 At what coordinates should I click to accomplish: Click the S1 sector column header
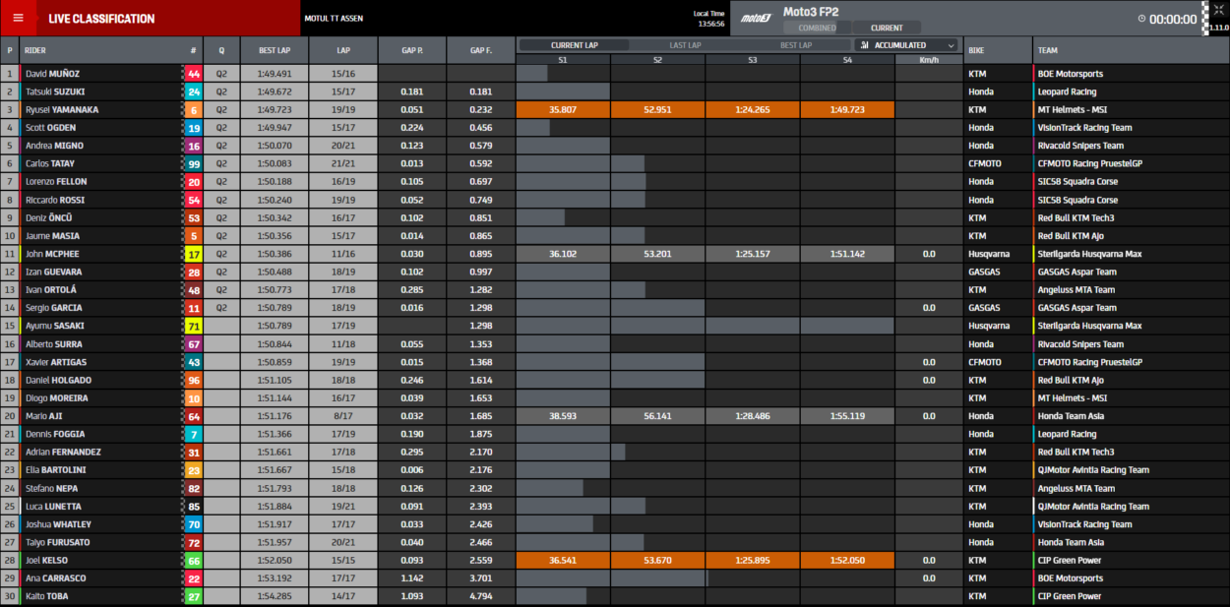[563, 60]
